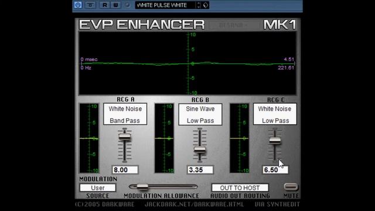Screen dimensions: 375x211
Task: Open the preset management diamond icon
Action: click(206, 5)
